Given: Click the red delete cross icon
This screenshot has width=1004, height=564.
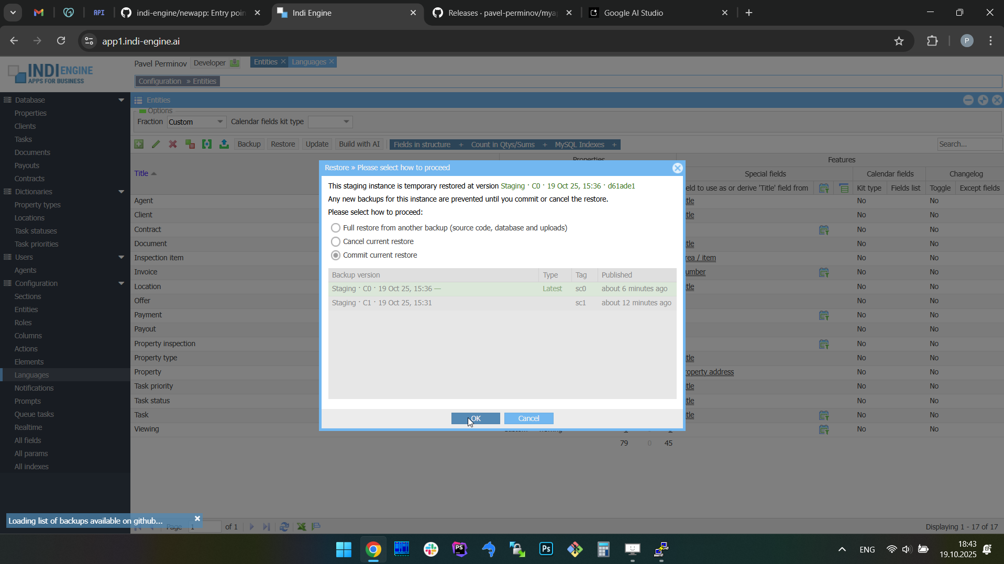Looking at the screenshot, I should coord(173,145).
